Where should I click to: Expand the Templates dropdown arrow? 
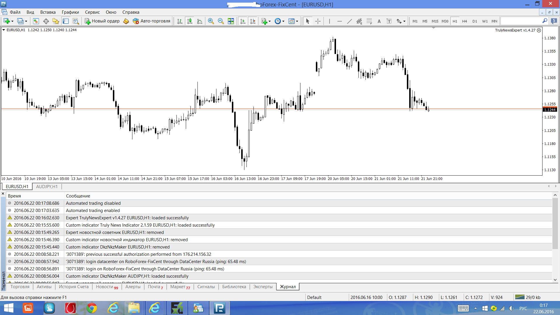(297, 21)
